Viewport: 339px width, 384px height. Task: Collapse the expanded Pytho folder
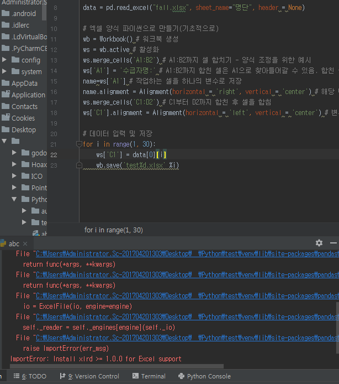point(14,199)
